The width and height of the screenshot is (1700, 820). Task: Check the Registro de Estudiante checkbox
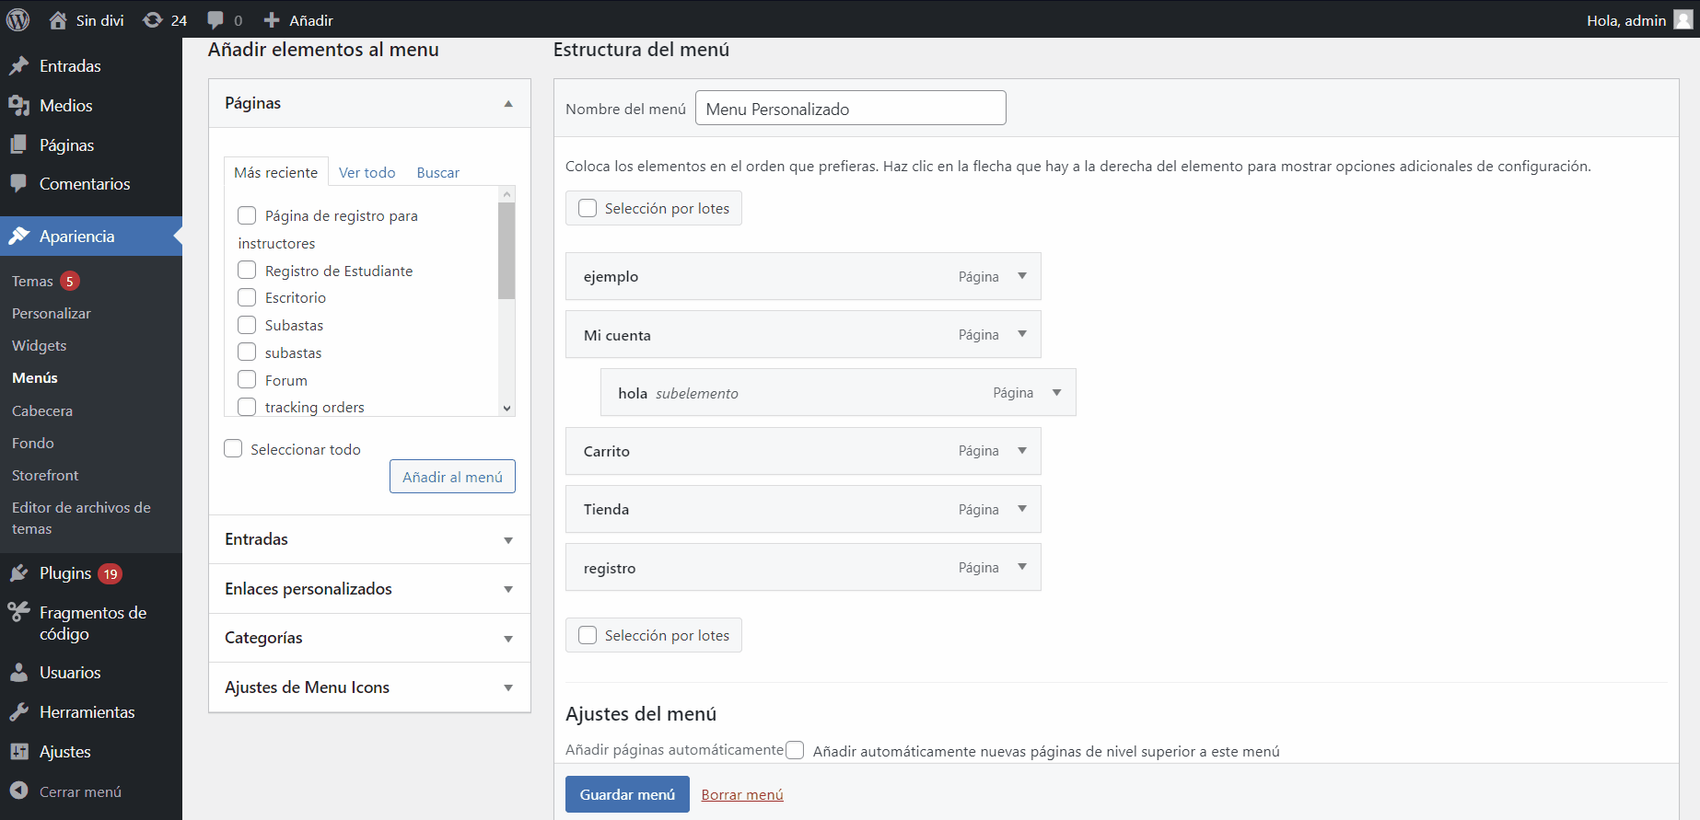(x=247, y=271)
